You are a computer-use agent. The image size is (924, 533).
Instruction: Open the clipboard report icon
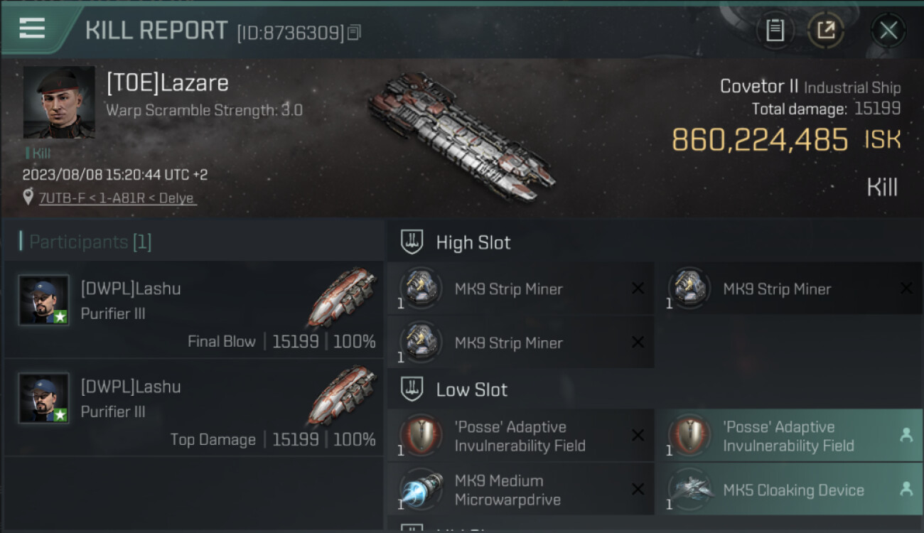[775, 31]
